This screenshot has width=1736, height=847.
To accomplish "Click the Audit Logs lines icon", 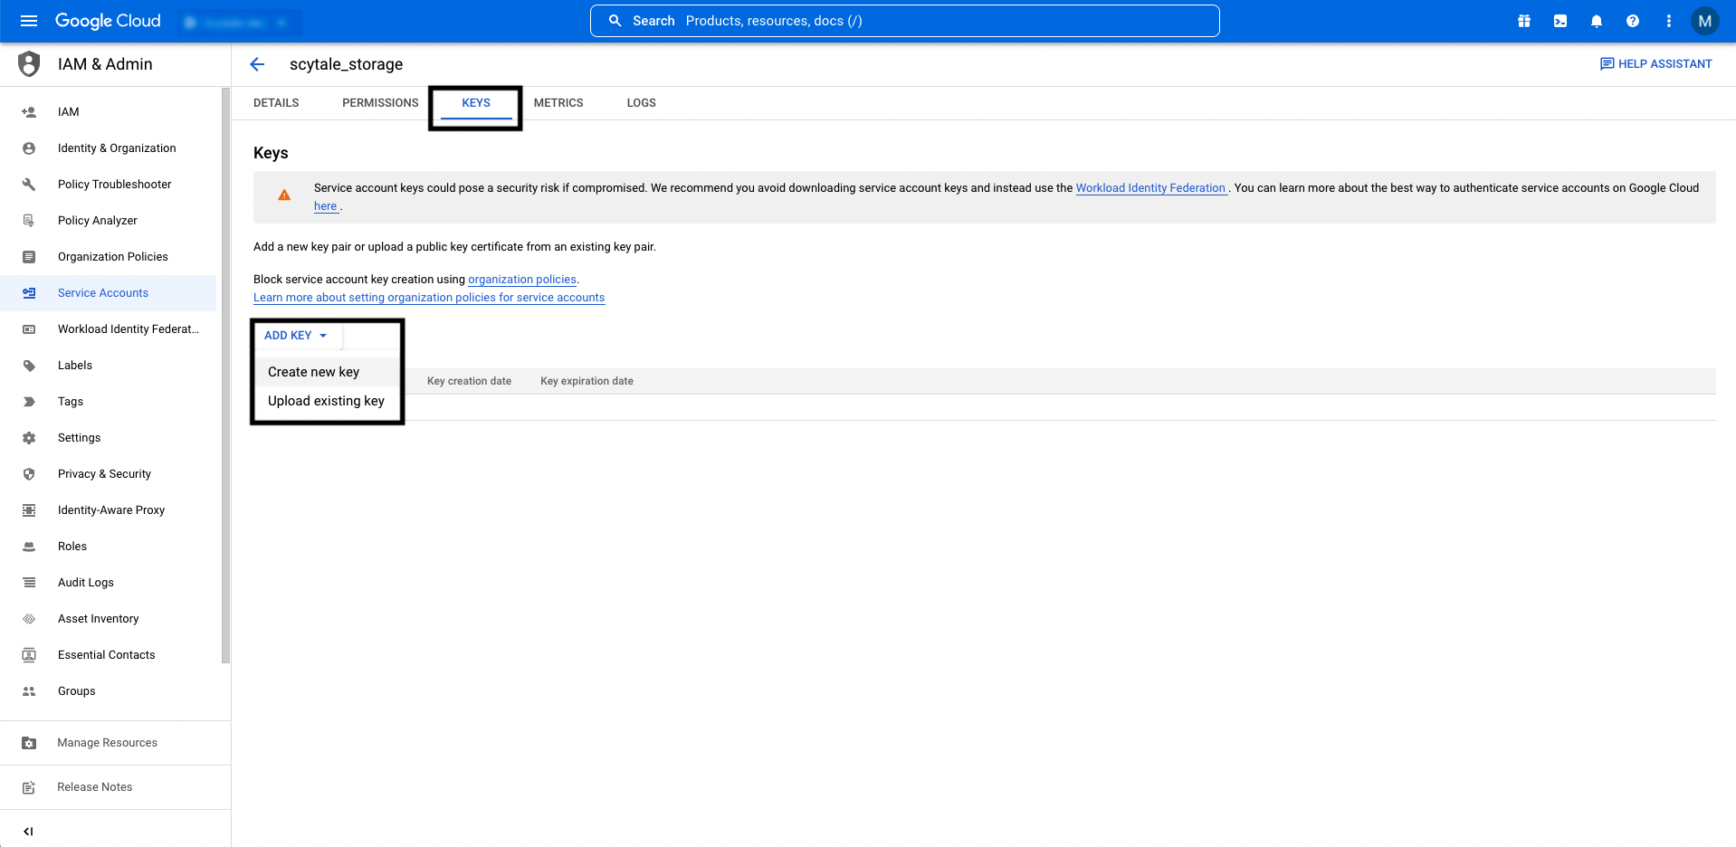I will coord(29,583).
